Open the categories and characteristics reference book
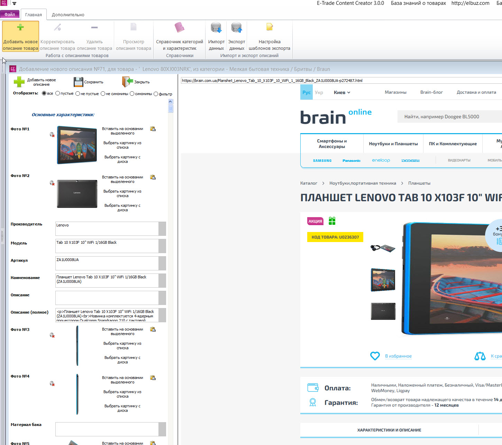 click(180, 27)
